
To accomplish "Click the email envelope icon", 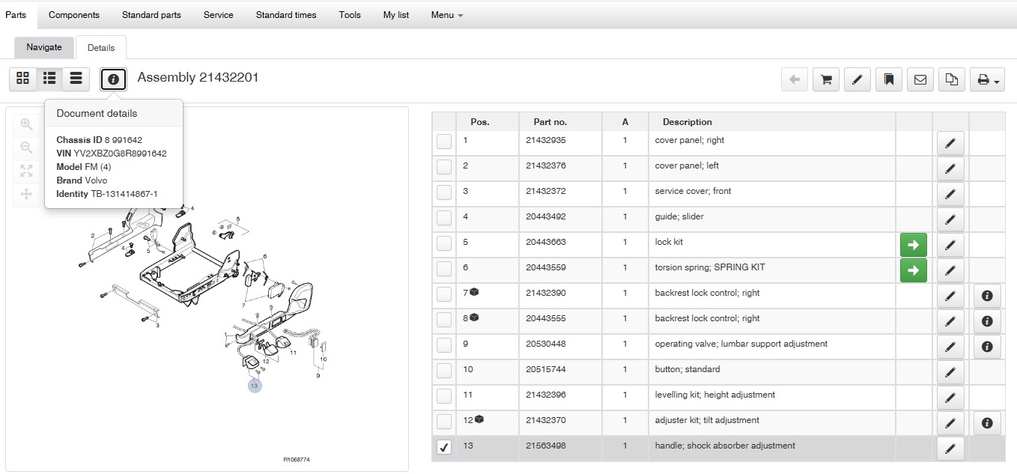I will (920, 79).
